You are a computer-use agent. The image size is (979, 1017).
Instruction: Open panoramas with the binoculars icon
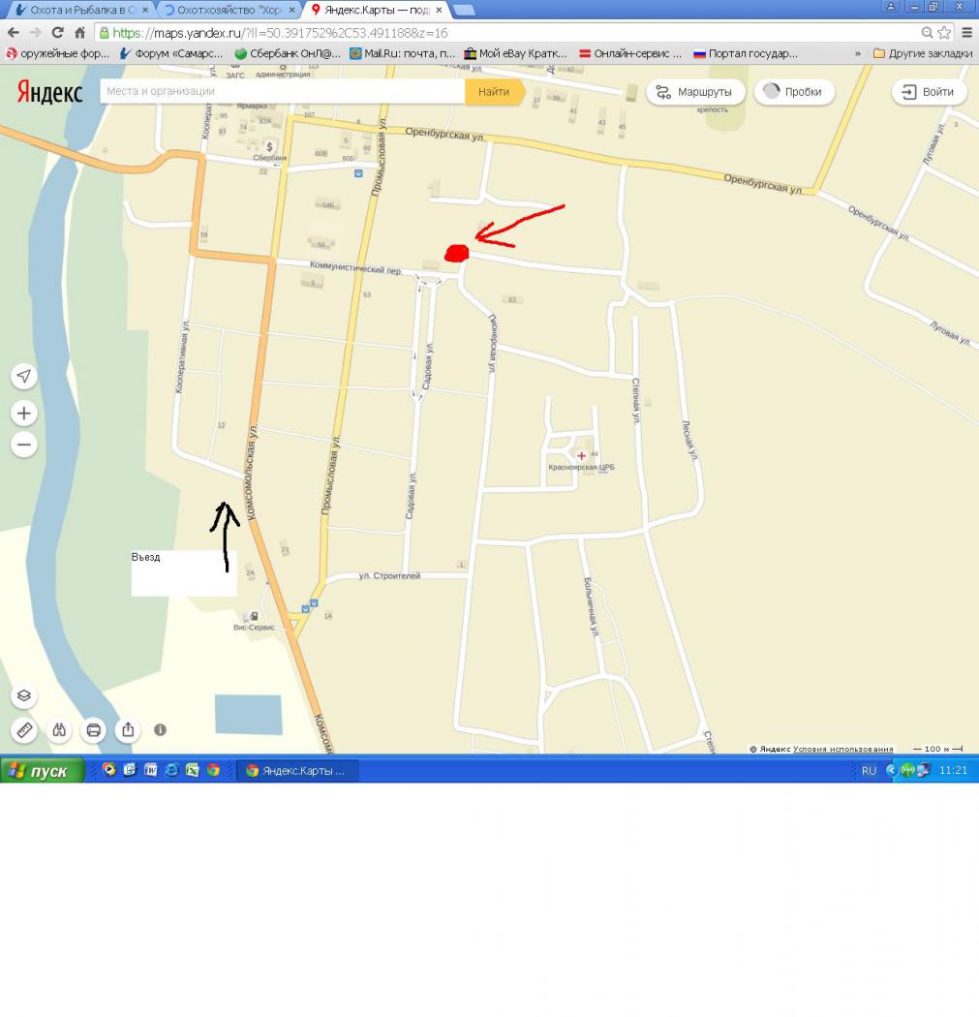[59, 730]
